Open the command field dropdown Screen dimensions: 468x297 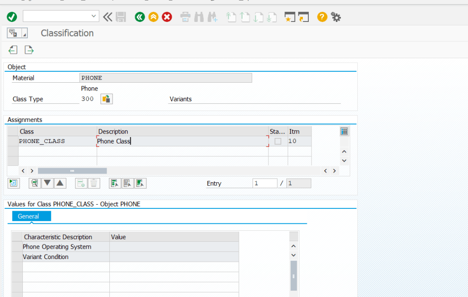point(93,16)
